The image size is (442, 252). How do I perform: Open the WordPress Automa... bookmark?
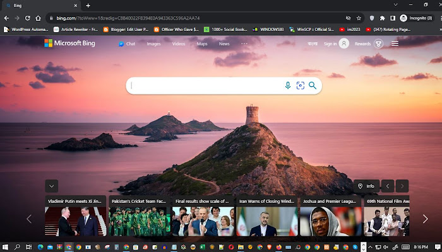coord(26,29)
